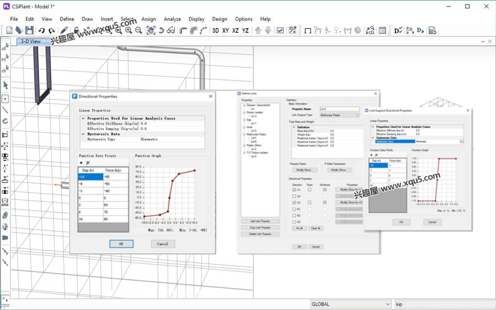The width and height of the screenshot is (496, 310).
Task: Open the Display menu
Action: pyautogui.click(x=196, y=19)
